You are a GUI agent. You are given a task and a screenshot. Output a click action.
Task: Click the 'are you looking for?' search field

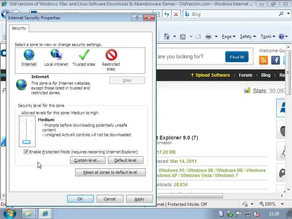click(189, 57)
